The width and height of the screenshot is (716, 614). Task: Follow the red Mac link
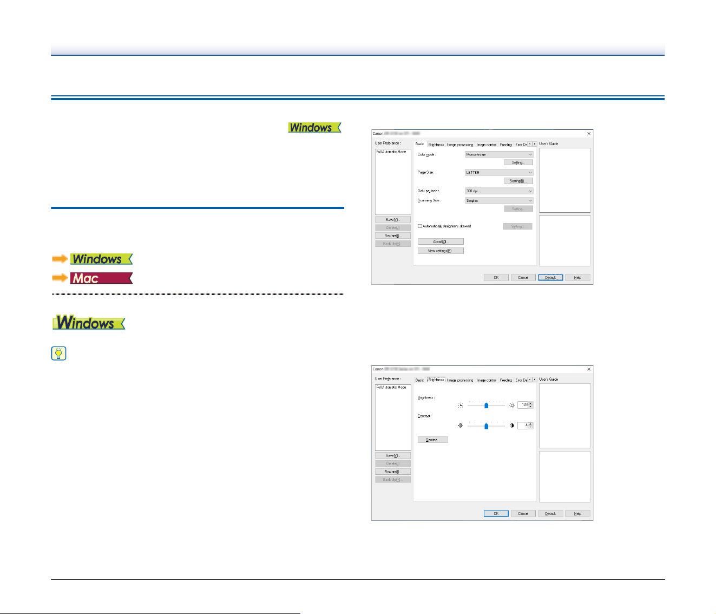coord(101,278)
